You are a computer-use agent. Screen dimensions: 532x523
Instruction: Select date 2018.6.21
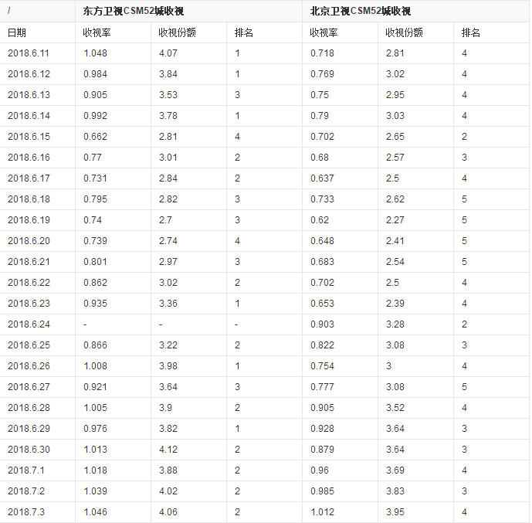click(x=29, y=262)
